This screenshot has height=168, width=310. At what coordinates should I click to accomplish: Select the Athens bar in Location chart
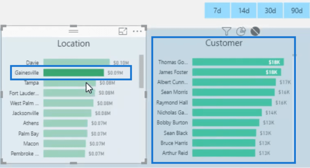[x=65, y=123]
